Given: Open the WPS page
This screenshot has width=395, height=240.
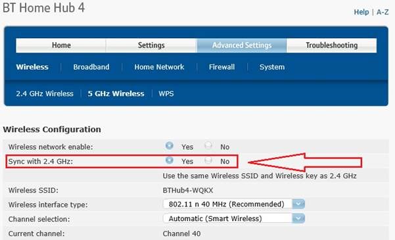Looking at the screenshot, I should pyautogui.click(x=166, y=94).
